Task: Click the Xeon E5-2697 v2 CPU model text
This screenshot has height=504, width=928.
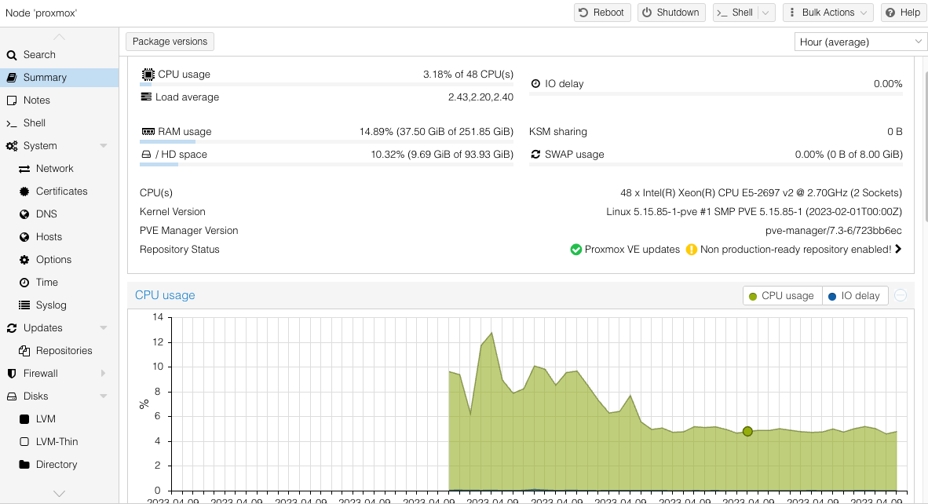Action: coord(761,193)
